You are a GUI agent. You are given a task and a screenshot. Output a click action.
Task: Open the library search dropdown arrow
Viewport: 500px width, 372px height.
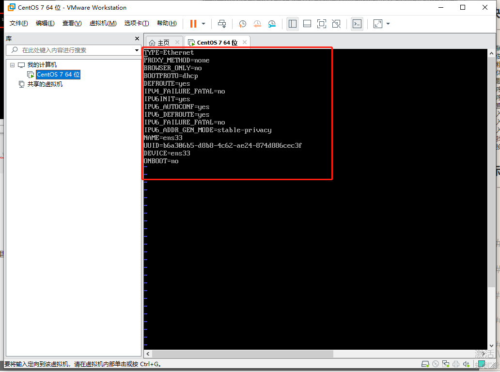[137, 50]
